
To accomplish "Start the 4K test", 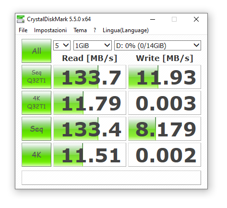I will [x=36, y=155].
